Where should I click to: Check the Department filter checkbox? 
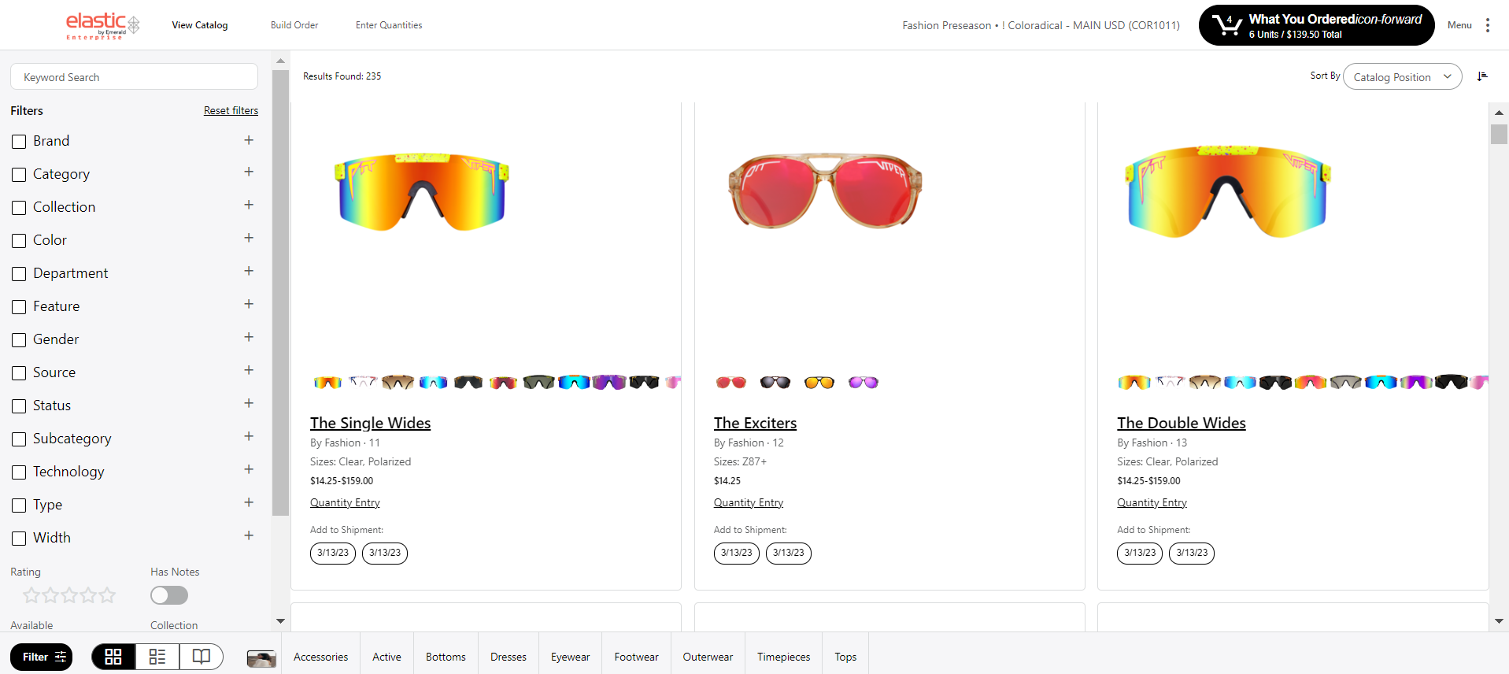19,274
